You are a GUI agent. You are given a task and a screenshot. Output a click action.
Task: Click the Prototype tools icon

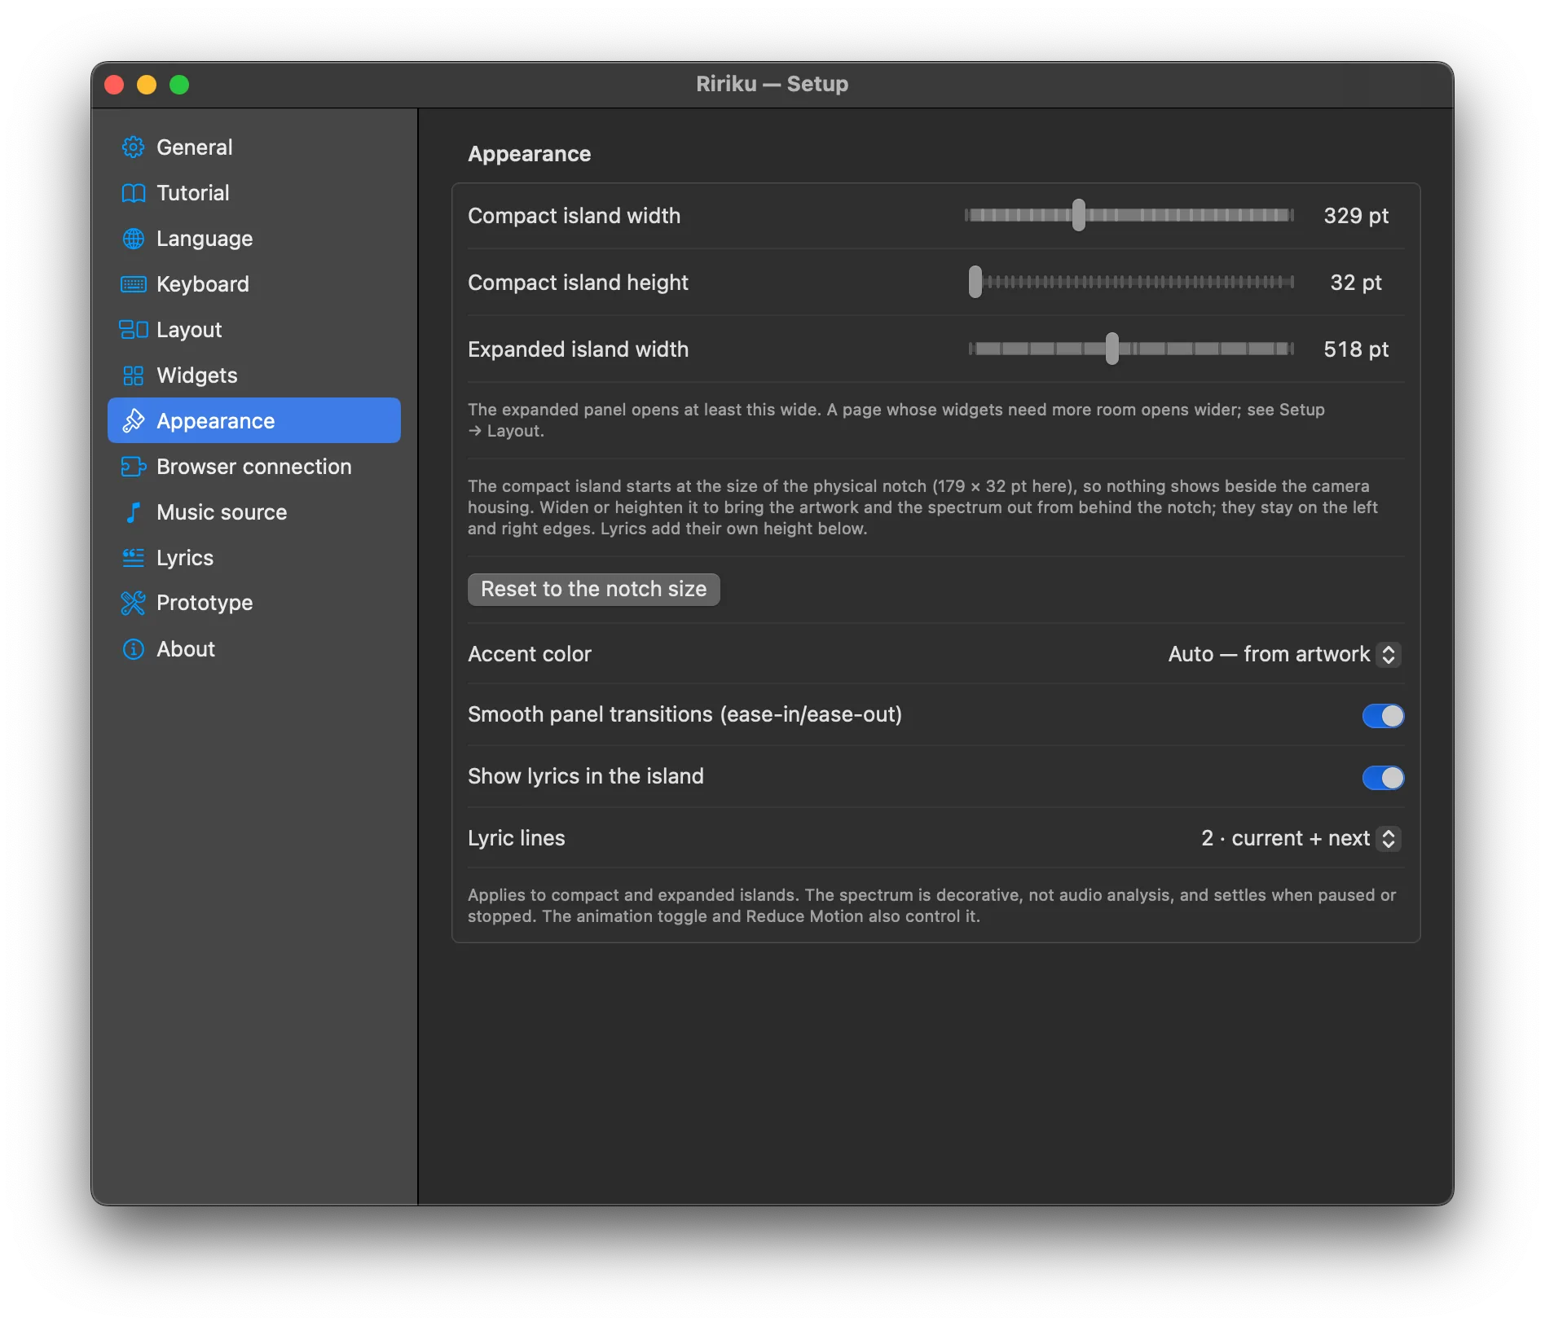pyautogui.click(x=133, y=603)
